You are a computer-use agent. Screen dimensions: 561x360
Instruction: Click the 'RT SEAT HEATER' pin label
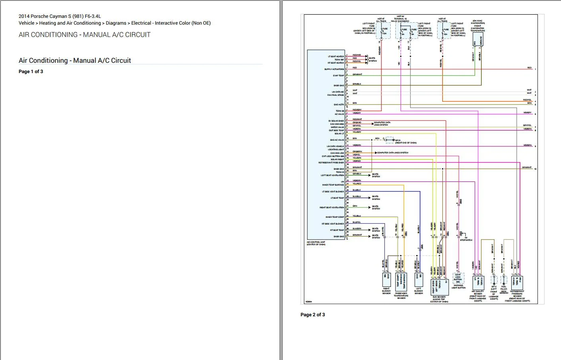pyautogui.click(x=336, y=63)
